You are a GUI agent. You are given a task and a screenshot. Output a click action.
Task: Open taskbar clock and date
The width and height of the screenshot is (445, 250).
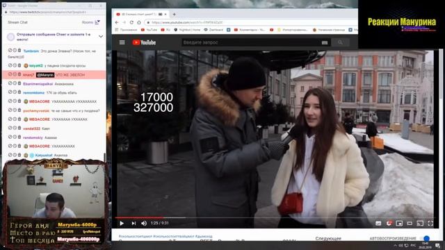(425, 245)
